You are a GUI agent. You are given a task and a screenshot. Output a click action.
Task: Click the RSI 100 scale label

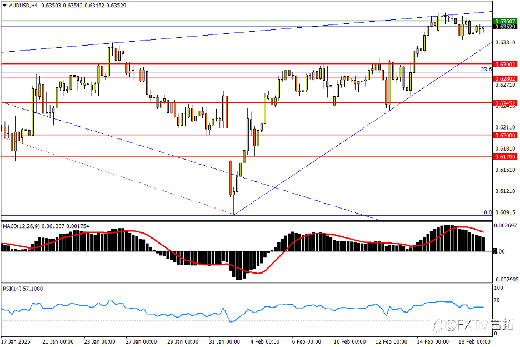click(498, 288)
